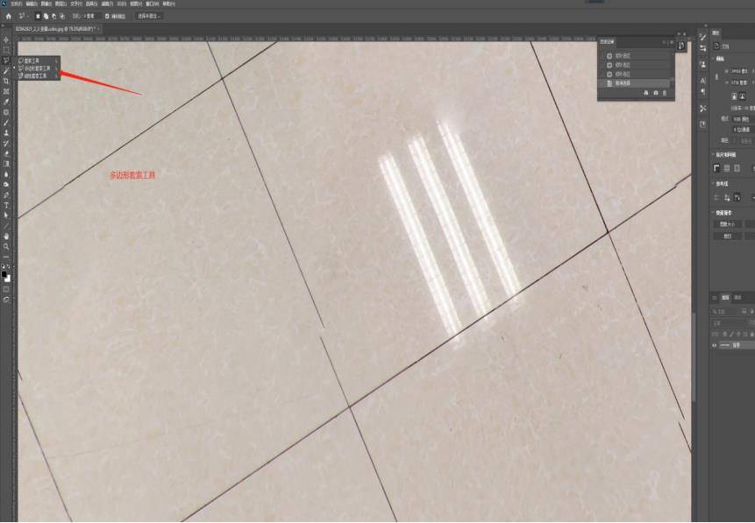Viewport: 755px width, 523px height.
Task: Toggle the Anti-alias checkbox
Action: 108,16
